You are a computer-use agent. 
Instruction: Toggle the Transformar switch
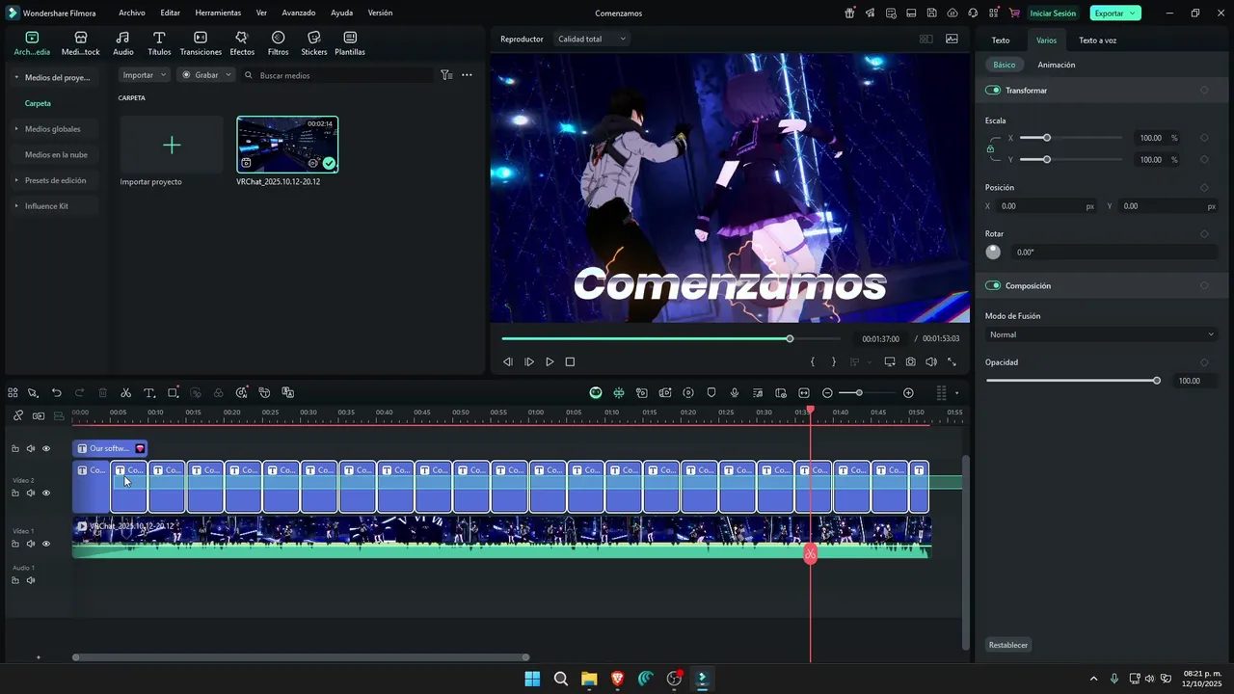pos(993,90)
